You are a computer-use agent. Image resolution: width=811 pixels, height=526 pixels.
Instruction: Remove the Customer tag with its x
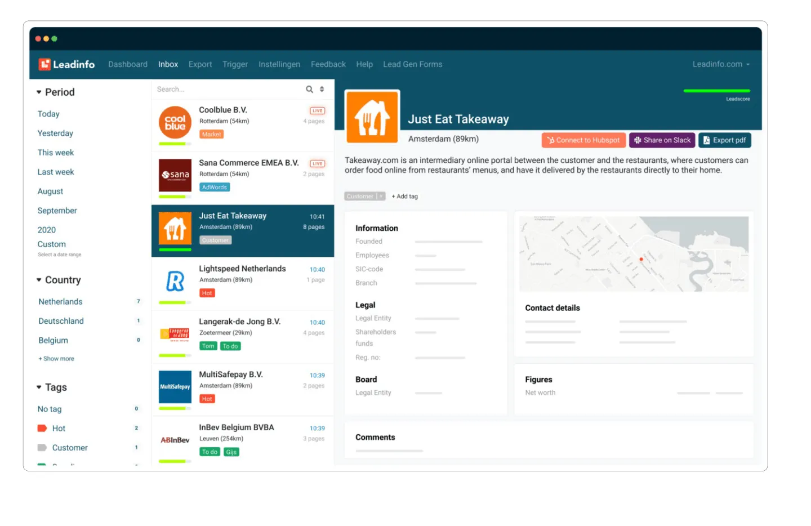(x=381, y=197)
